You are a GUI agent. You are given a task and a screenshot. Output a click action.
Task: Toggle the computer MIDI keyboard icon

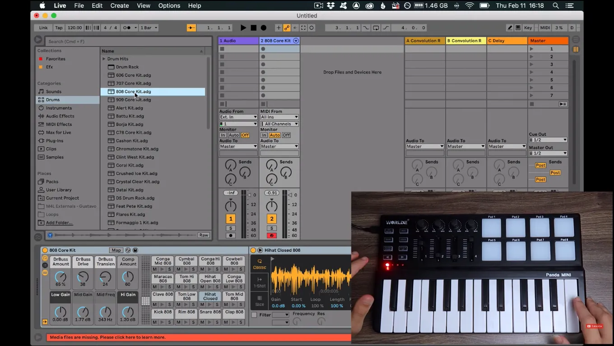coord(518,27)
